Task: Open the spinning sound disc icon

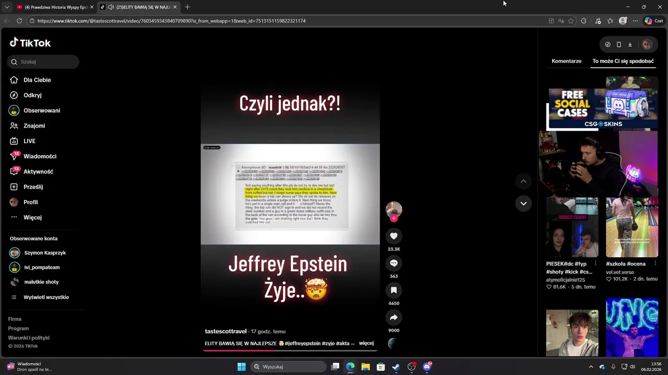Action: click(392, 343)
